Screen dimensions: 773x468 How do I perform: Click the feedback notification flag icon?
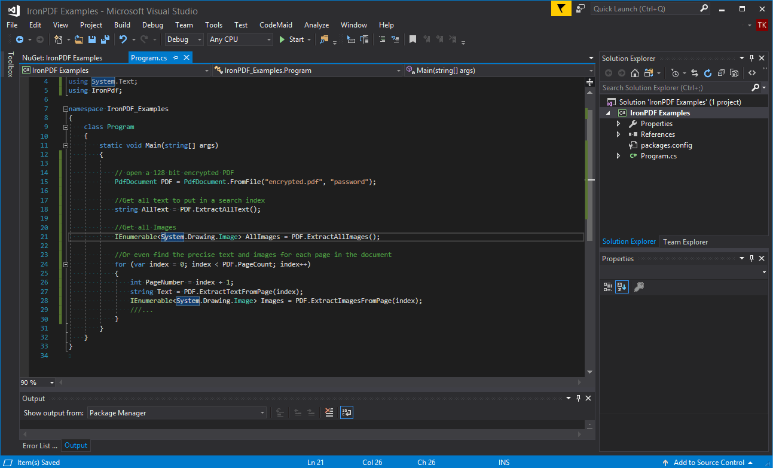pyautogui.click(x=561, y=8)
